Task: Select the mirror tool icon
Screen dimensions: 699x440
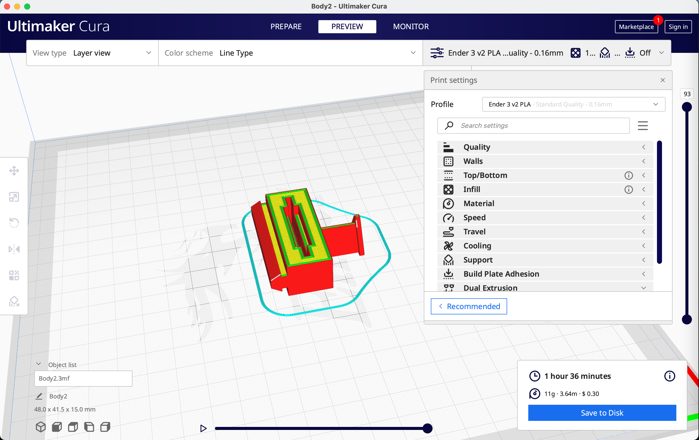Action: 14,249
